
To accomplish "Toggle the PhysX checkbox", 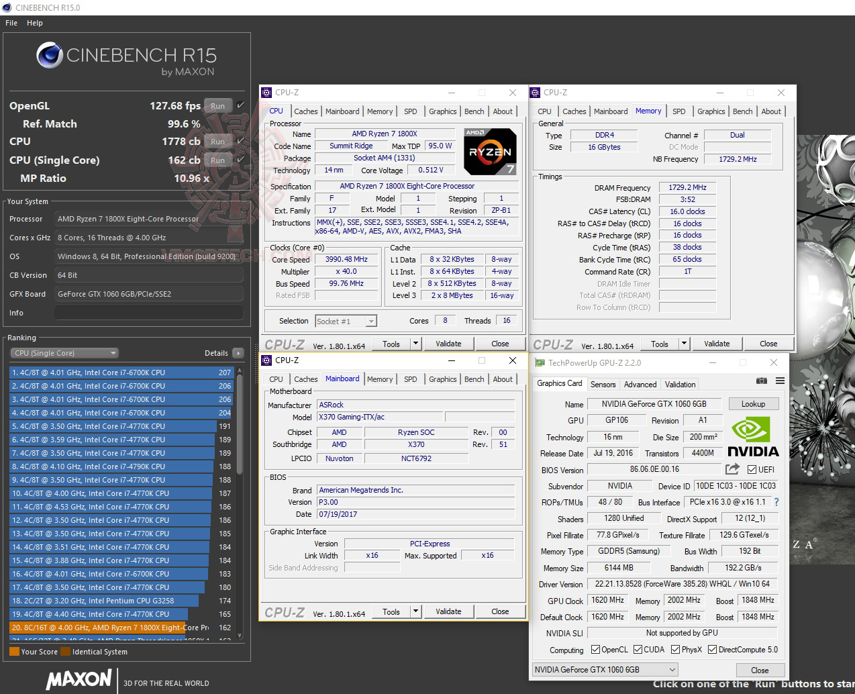I will pyautogui.click(x=676, y=650).
